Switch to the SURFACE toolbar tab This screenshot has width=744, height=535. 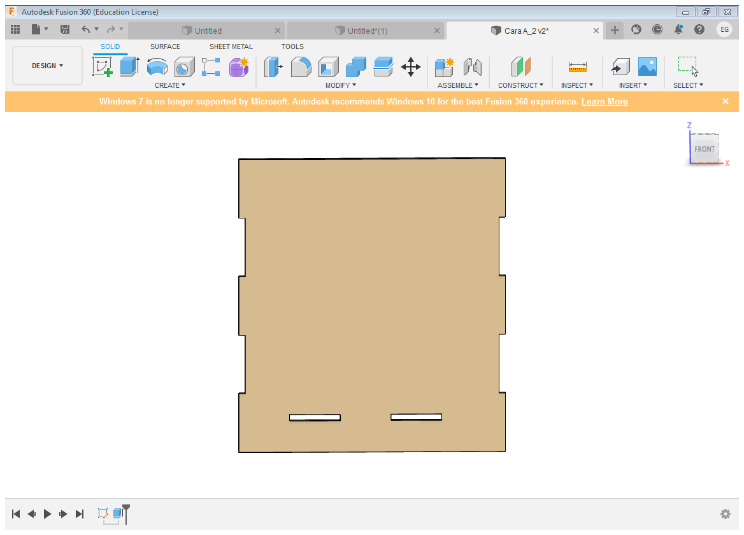click(x=165, y=46)
